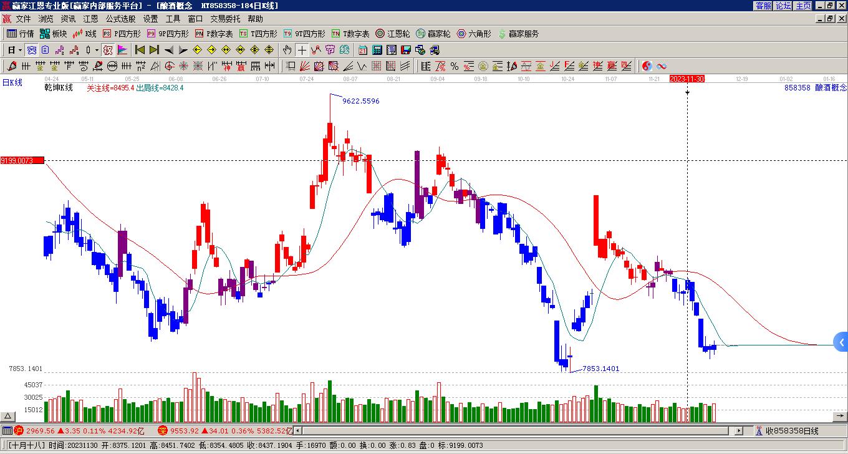Expand the candlestick style dropdown arrow
Viewport: 848px width, 454px height.
point(97,50)
